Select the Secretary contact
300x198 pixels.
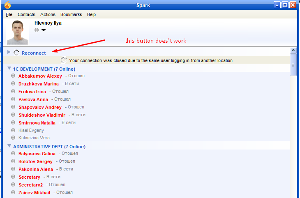(x=30, y=177)
